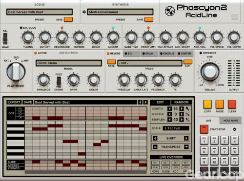244x181 pixels.
Task: Toggle the Distortion ACTIVE indicator
Action: [x=36, y=53]
